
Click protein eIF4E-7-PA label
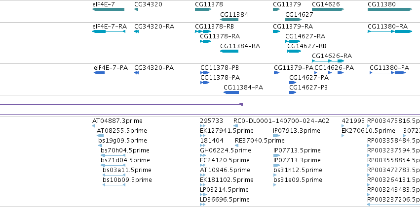tap(111, 68)
